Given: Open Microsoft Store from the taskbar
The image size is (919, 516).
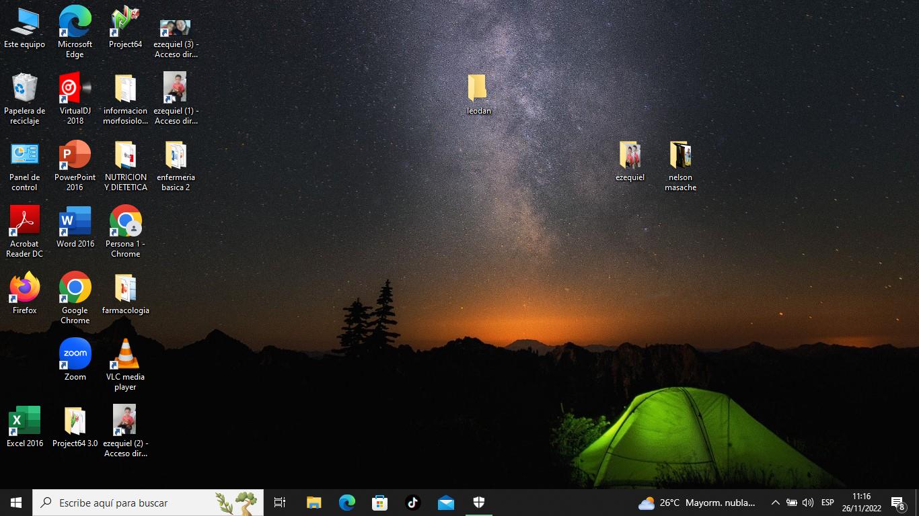Looking at the screenshot, I should pyautogui.click(x=380, y=503).
